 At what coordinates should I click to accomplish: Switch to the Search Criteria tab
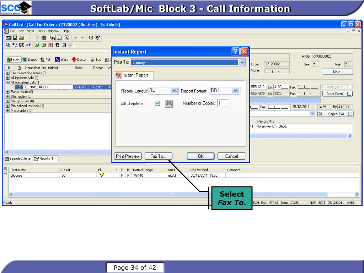tap(18, 159)
